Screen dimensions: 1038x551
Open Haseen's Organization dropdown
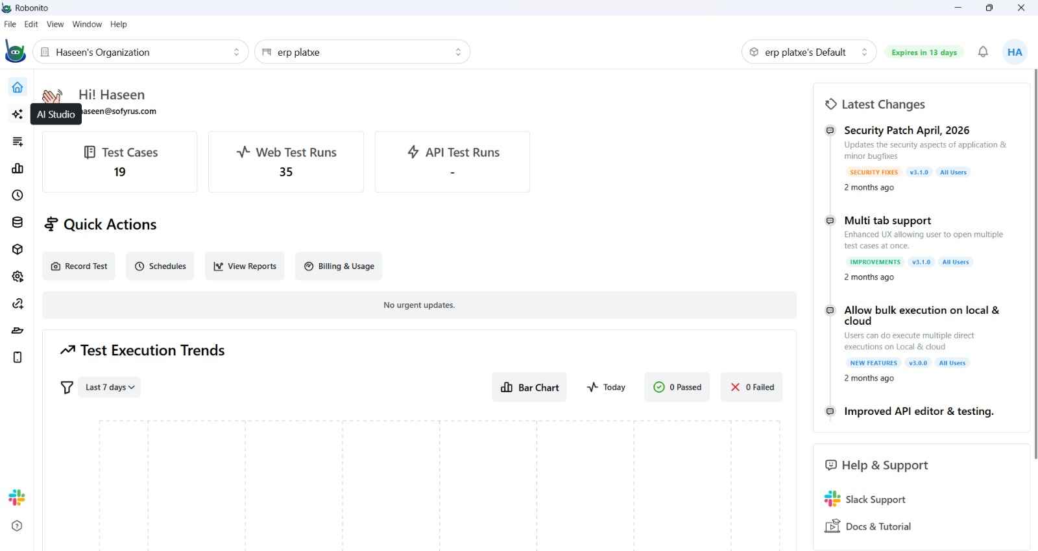(141, 52)
